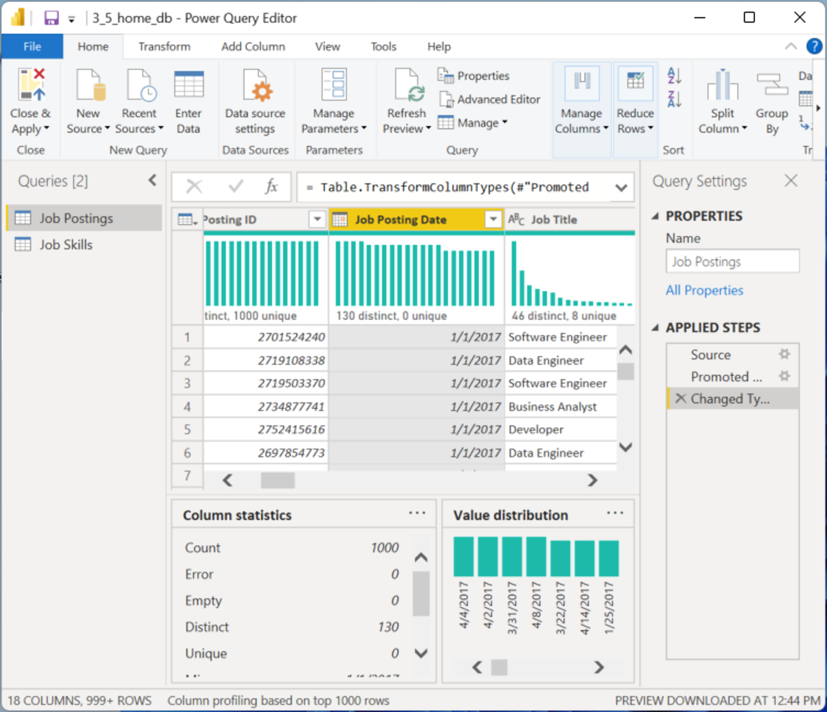Collapse the Queries pane
Screen dimensions: 827x712
coord(152,181)
